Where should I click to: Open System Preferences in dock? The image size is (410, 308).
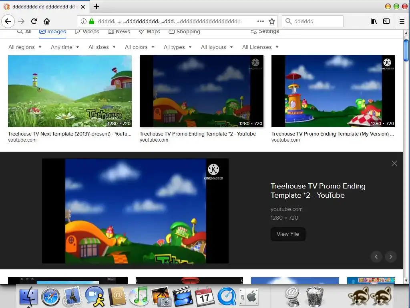[249, 297]
